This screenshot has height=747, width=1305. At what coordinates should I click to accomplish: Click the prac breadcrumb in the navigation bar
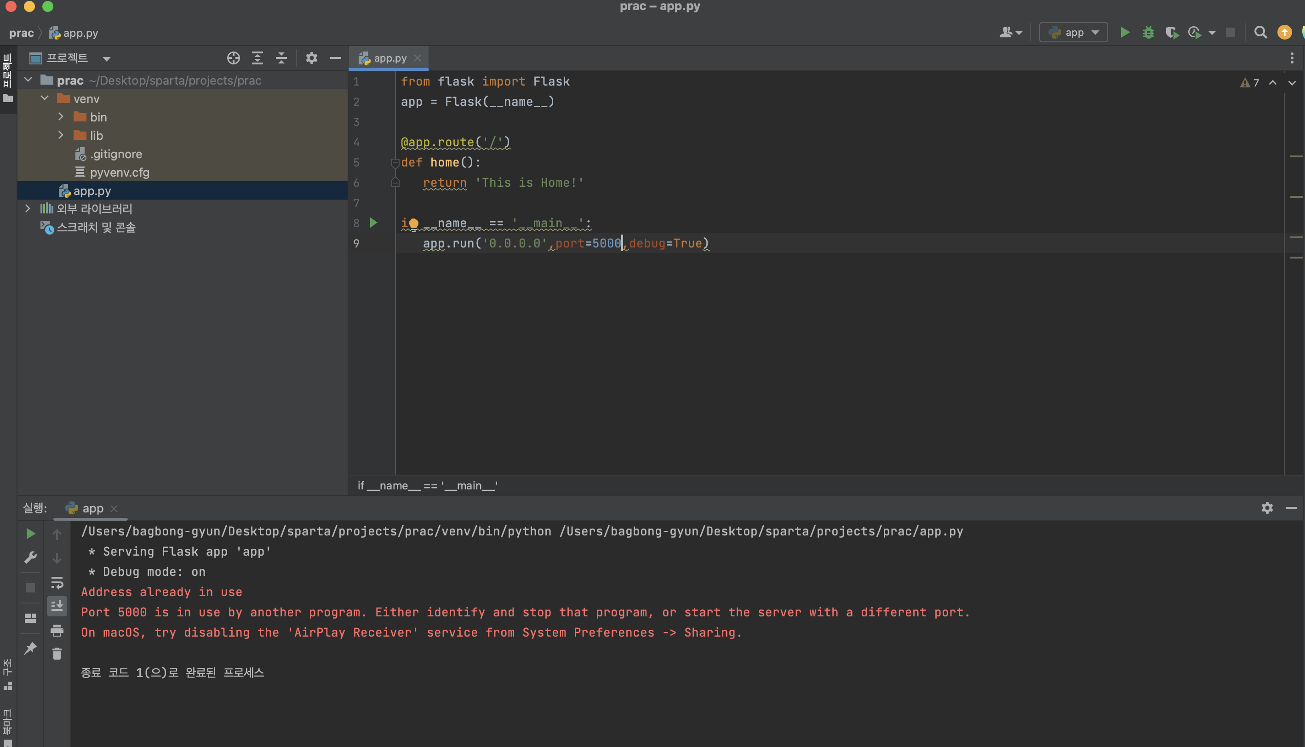[22, 33]
